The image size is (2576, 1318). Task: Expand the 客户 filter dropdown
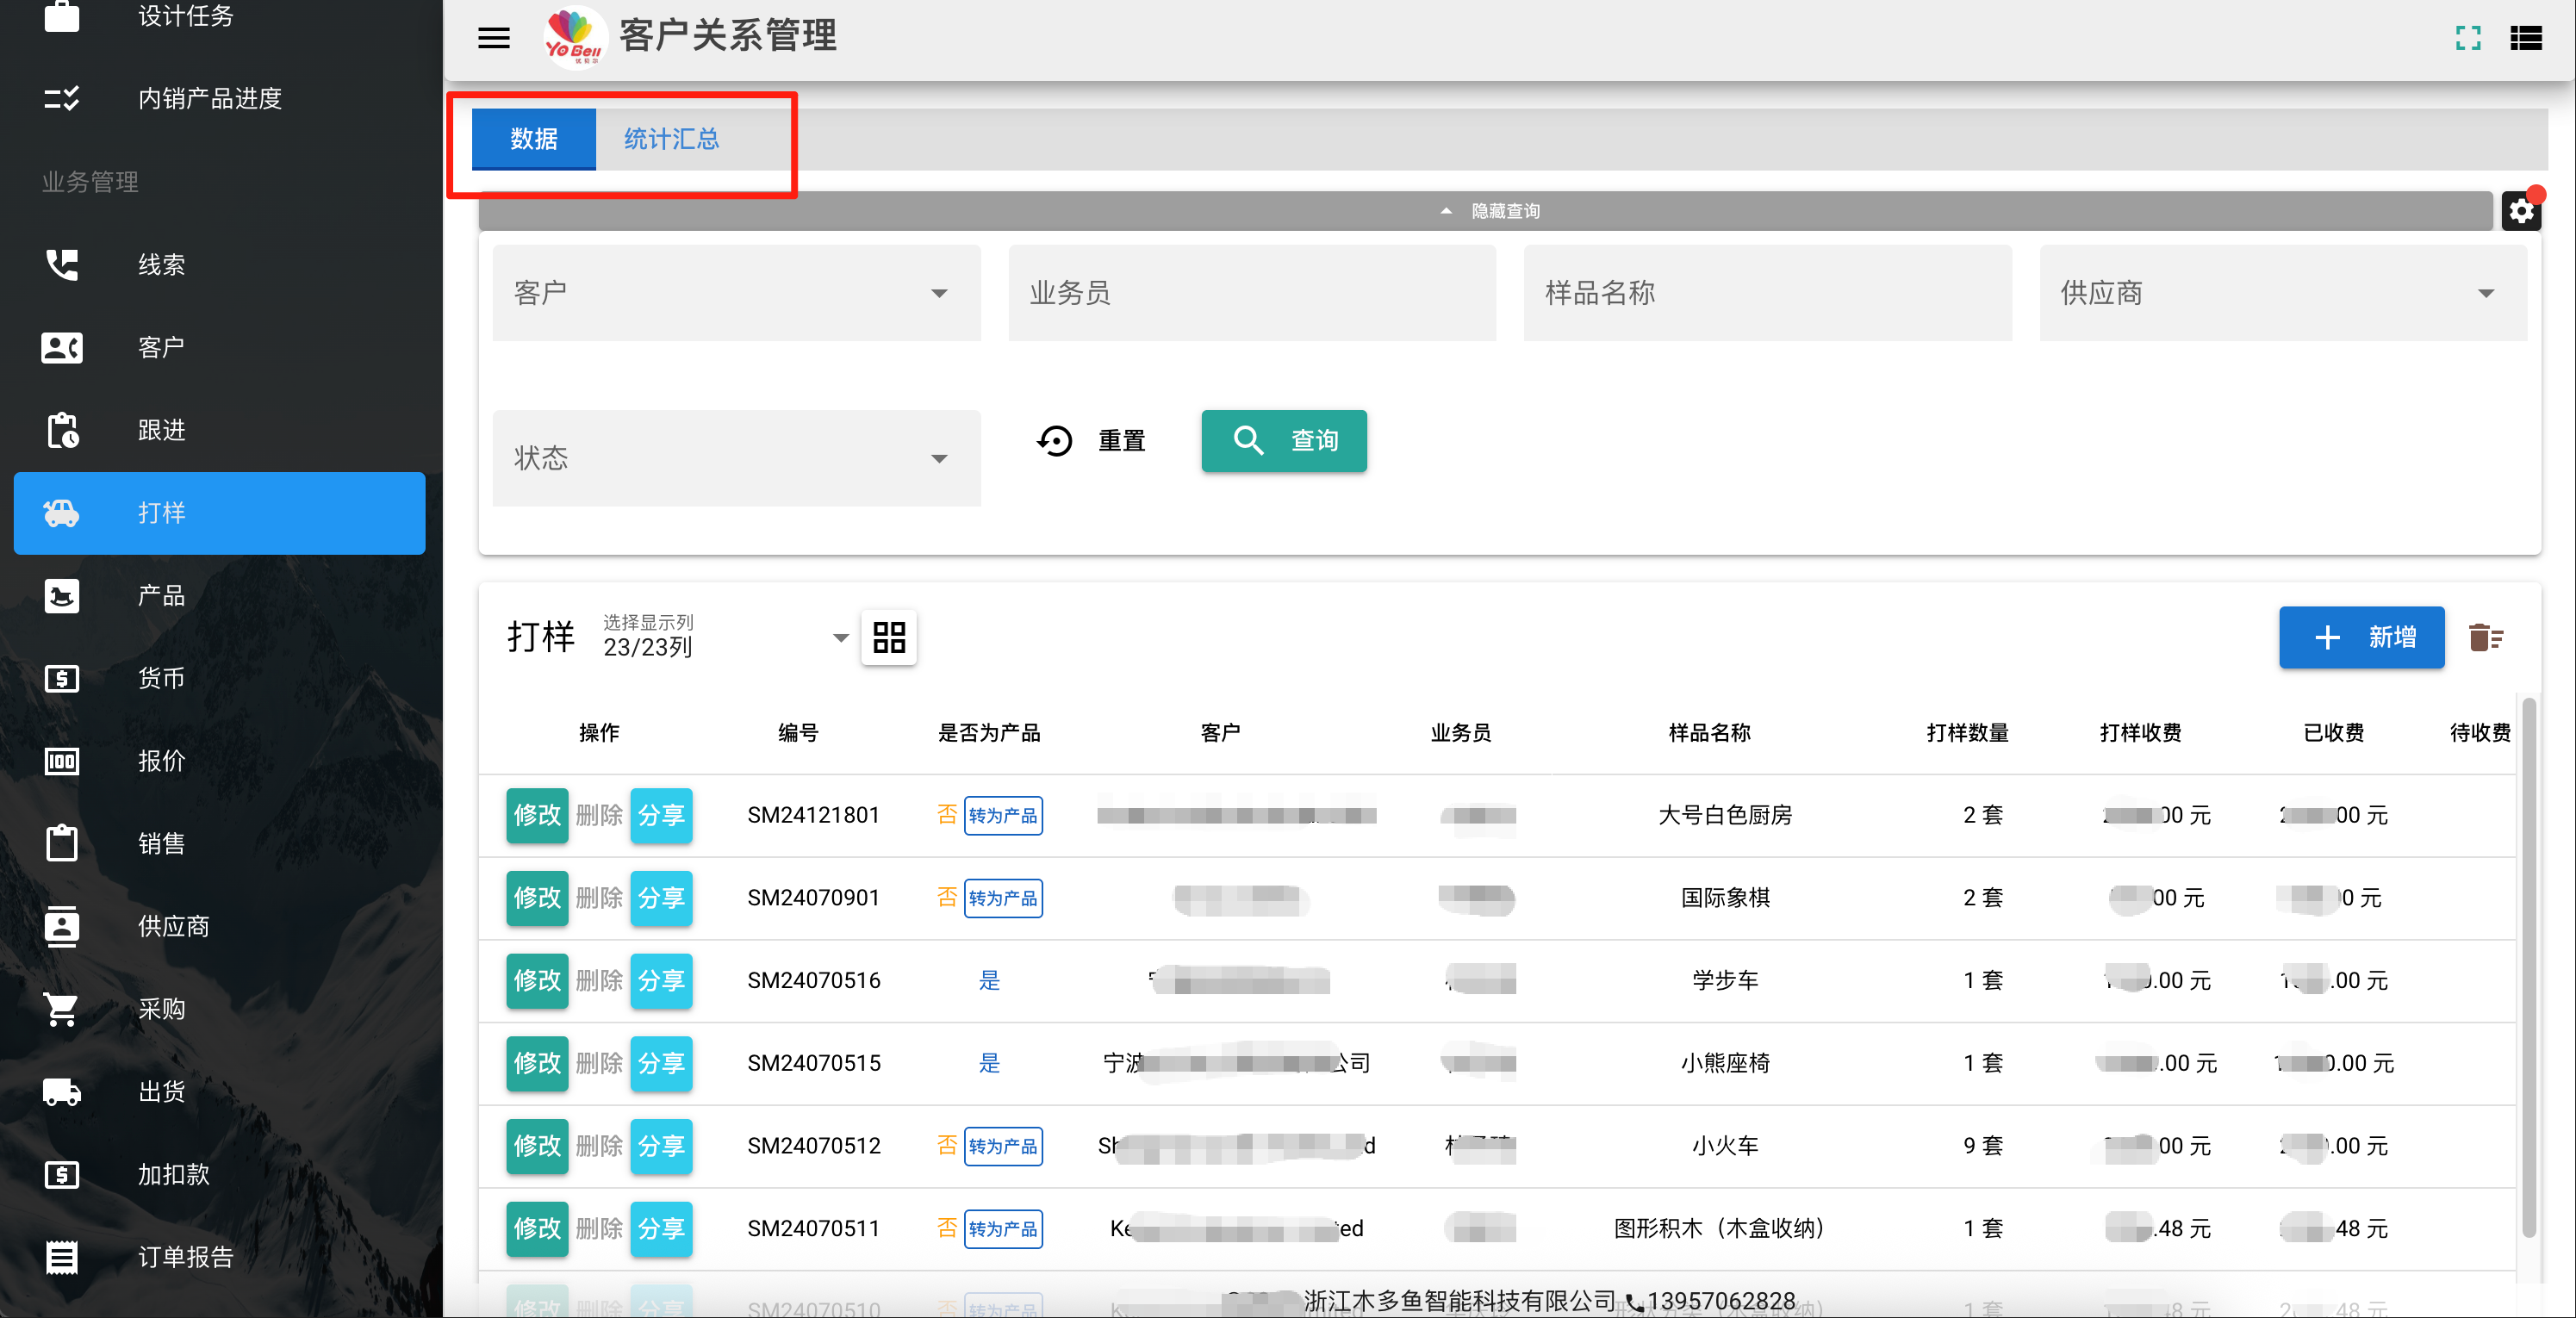point(736,293)
